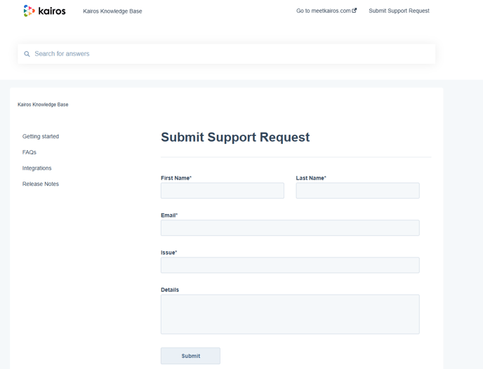The height and width of the screenshot is (369, 483).
Task: Click inside the Details text area
Action: coord(290,314)
